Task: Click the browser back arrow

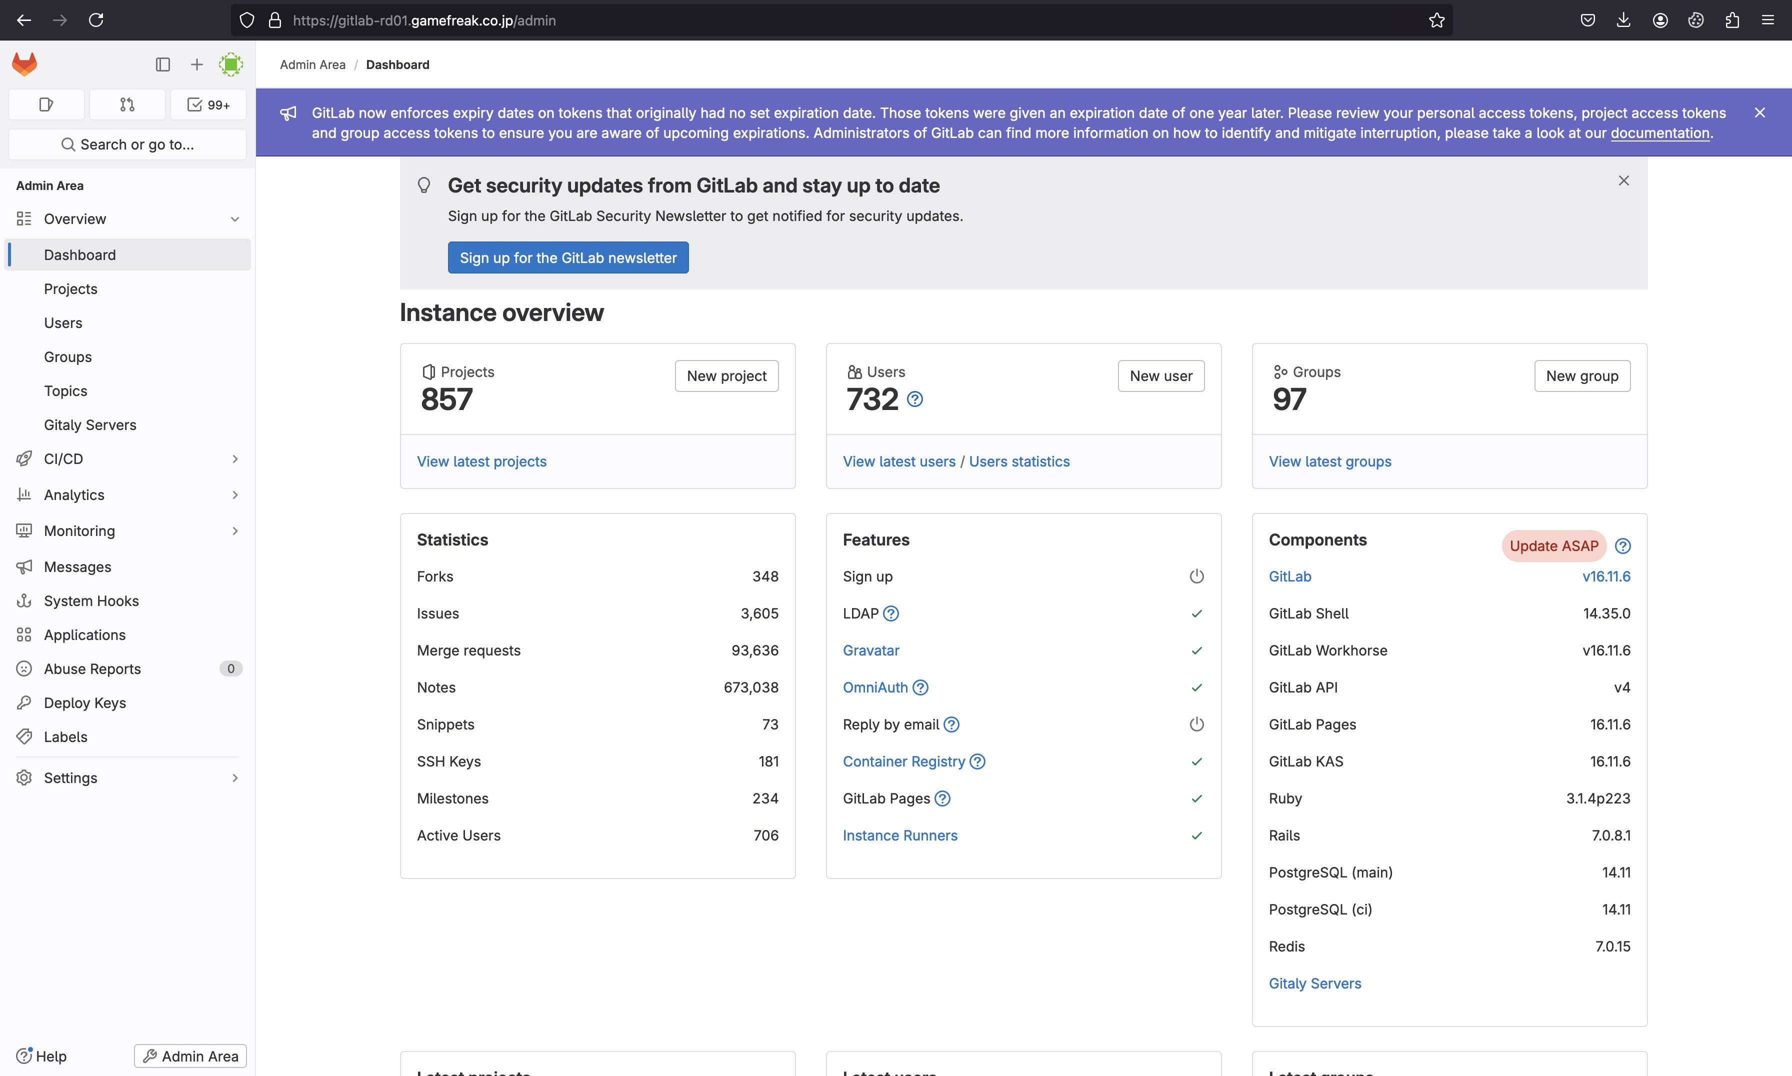Action: coord(24,20)
